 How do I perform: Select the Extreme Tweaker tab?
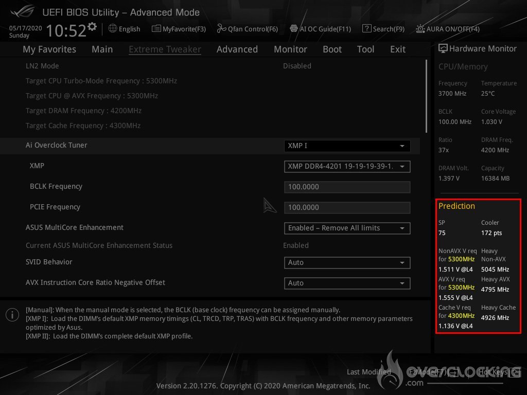click(165, 49)
